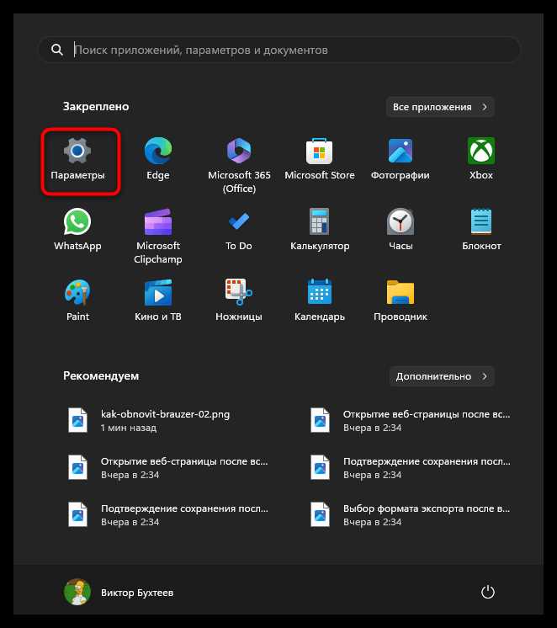
Task: Open the To Do app
Action: pos(239,230)
